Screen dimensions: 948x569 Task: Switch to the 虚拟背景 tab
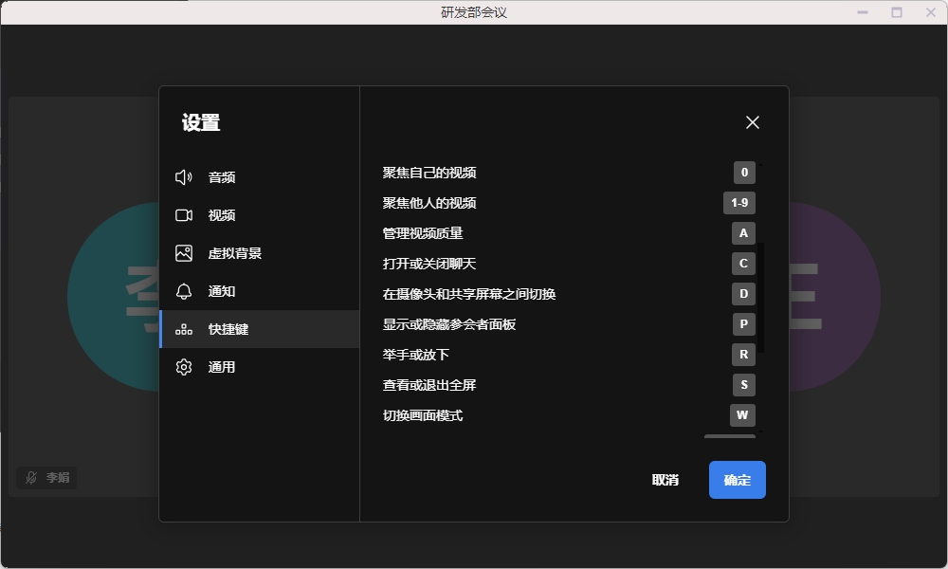coord(235,253)
